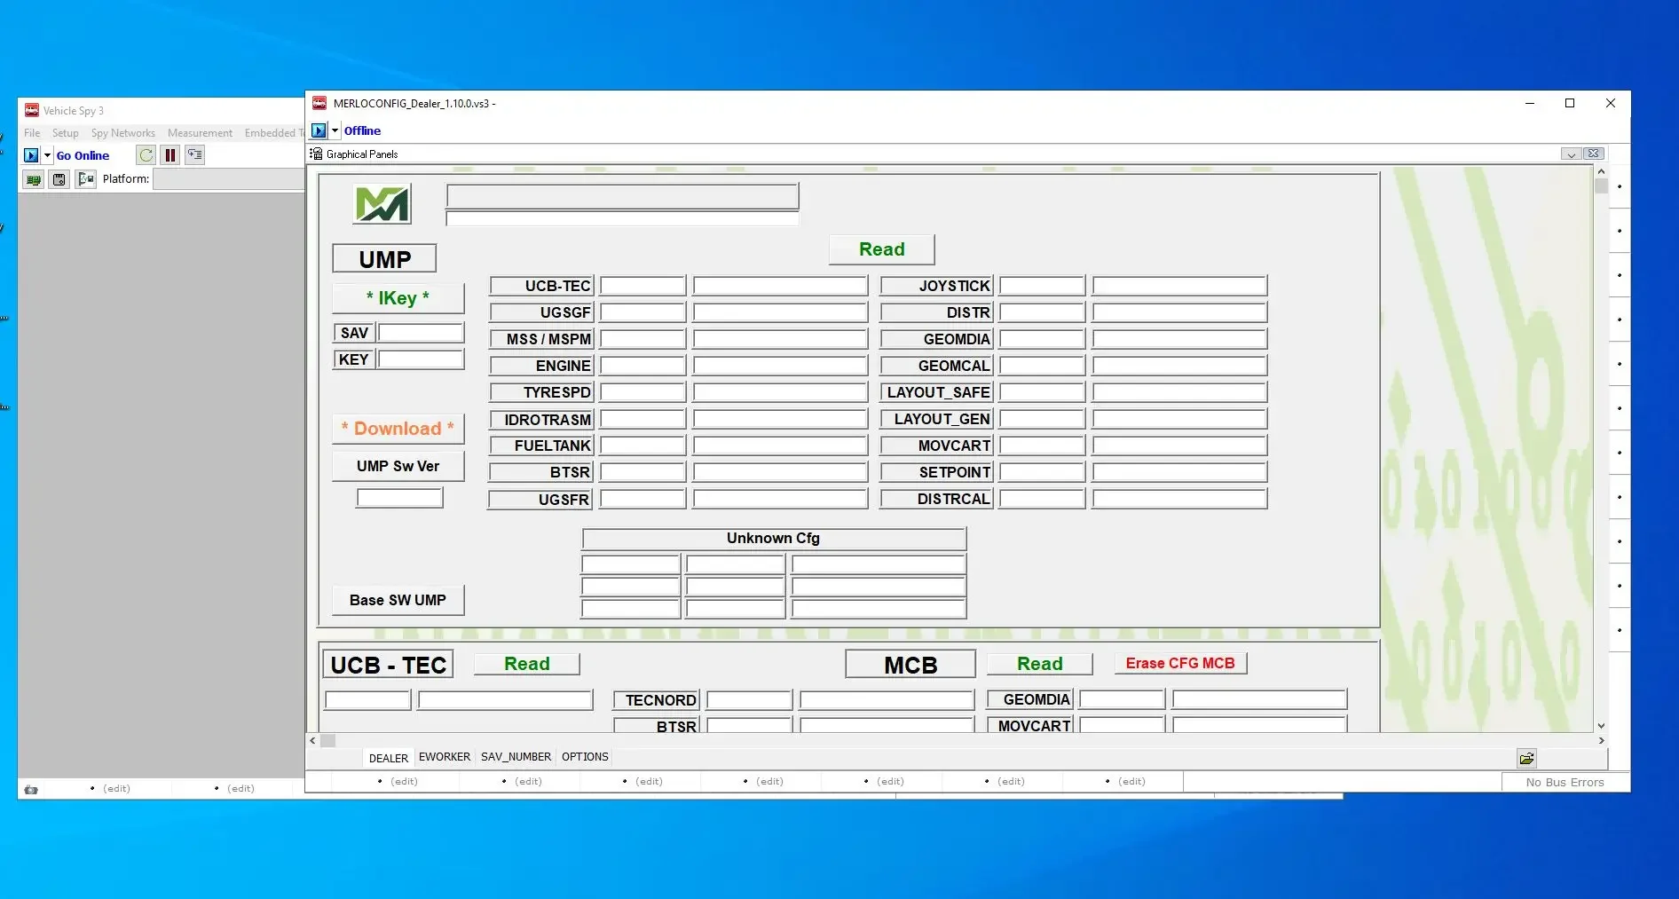
Task: Click the Graphical Panels panel icon
Action: pyautogui.click(x=316, y=154)
